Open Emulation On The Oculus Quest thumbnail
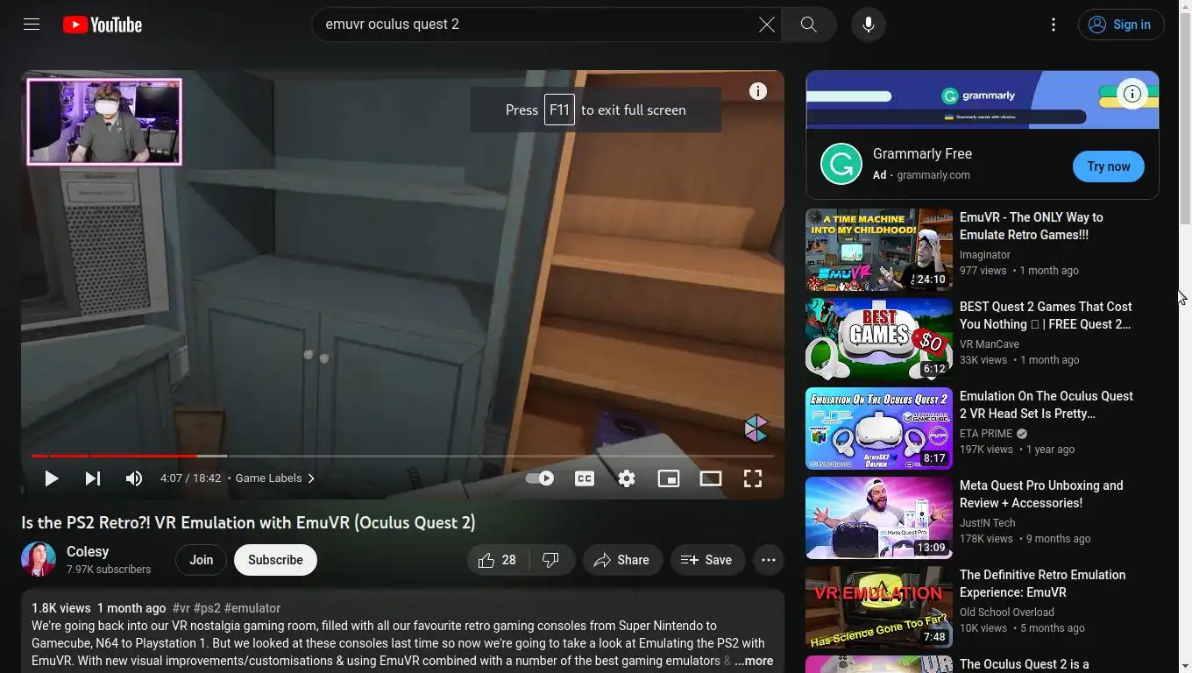1192x673 pixels. pyautogui.click(x=879, y=429)
